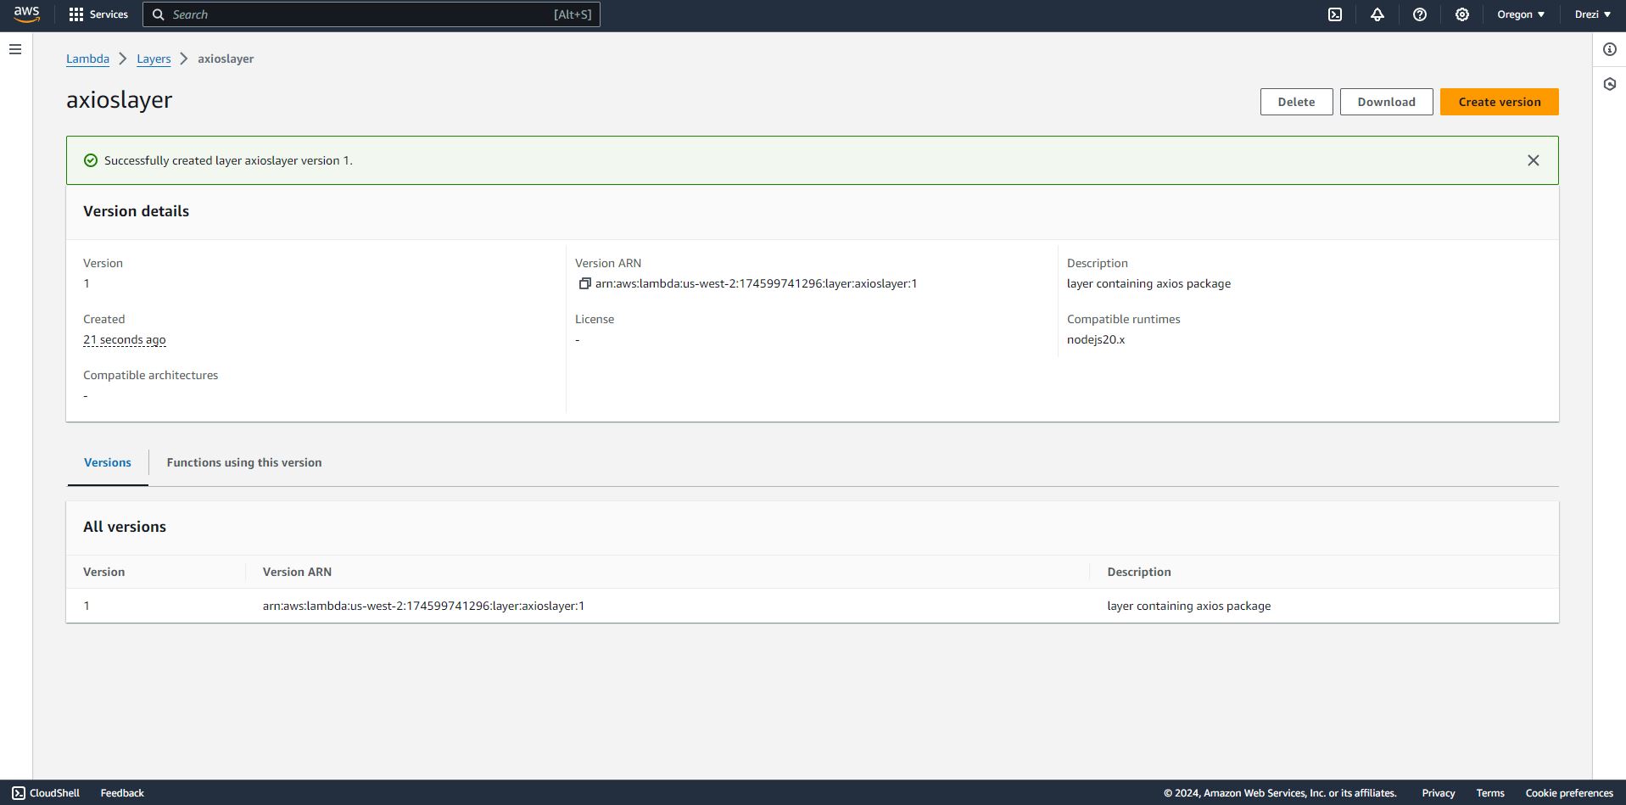Go to Lambda breadcrumb link
Image resolution: width=1626 pixels, height=805 pixels.
(87, 59)
